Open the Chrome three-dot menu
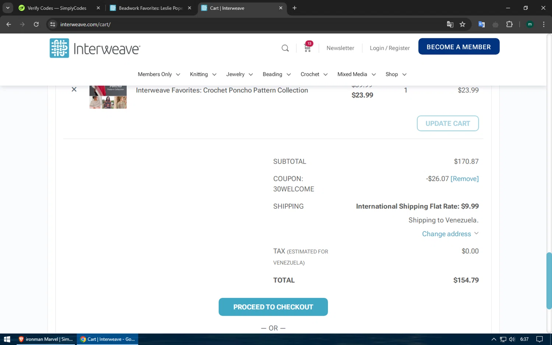The image size is (552, 345). pos(544,24)
